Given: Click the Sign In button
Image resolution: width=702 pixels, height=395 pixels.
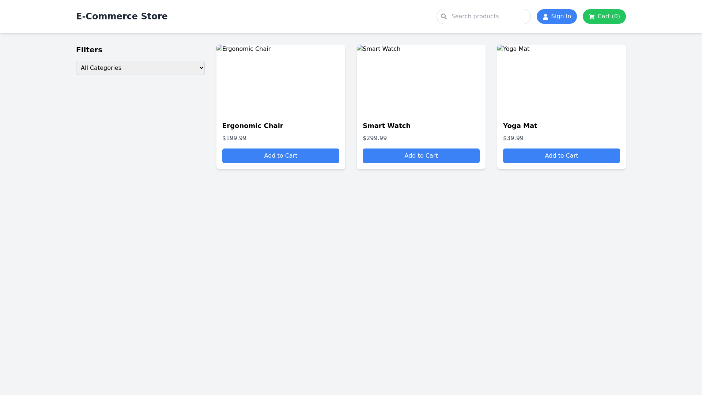Looking at the screenshot, I should pyautogui.click(x=556, y=16).
